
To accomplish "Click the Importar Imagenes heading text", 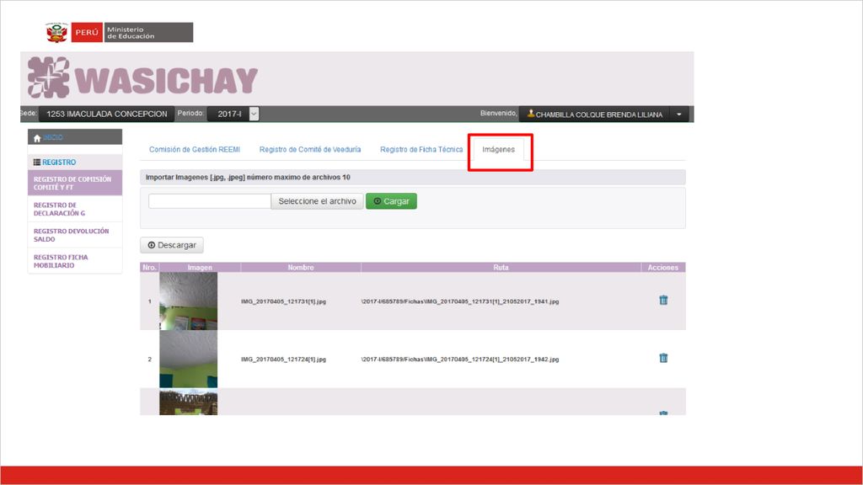I will [248, 177].
